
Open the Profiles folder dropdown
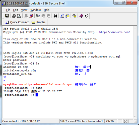(x=39, y=22)
